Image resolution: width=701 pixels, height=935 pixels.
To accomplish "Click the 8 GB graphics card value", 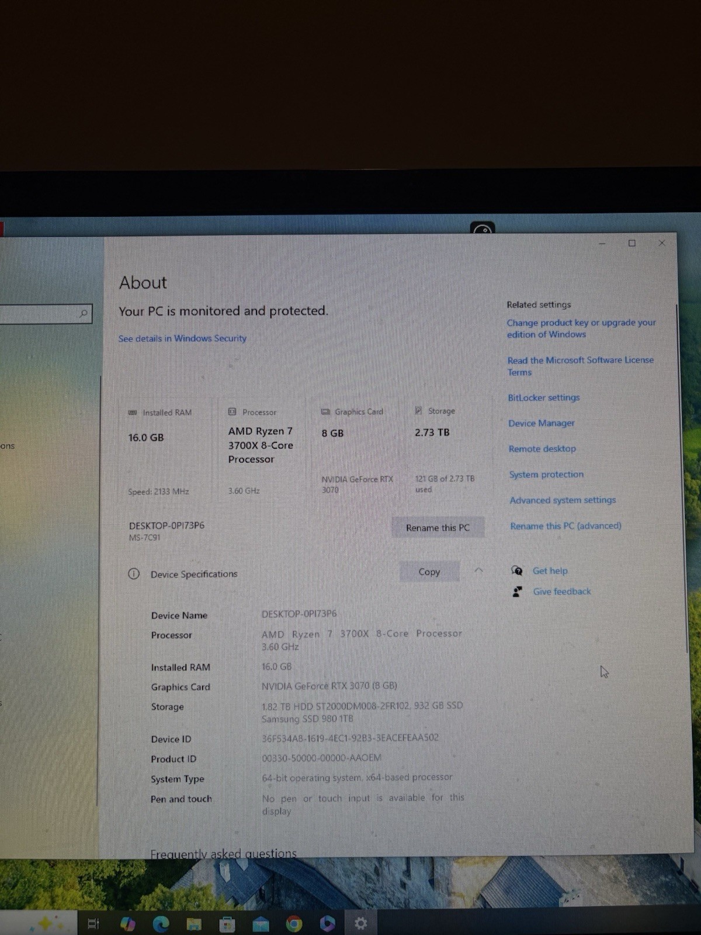I will click(x=332, y=433).
